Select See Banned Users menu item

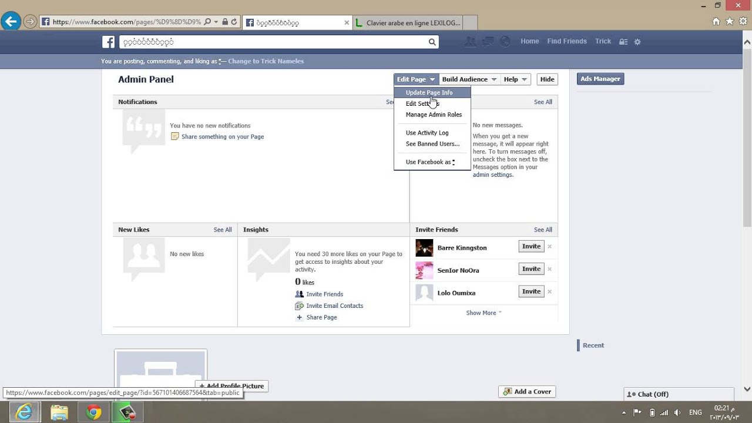(432, 144)
